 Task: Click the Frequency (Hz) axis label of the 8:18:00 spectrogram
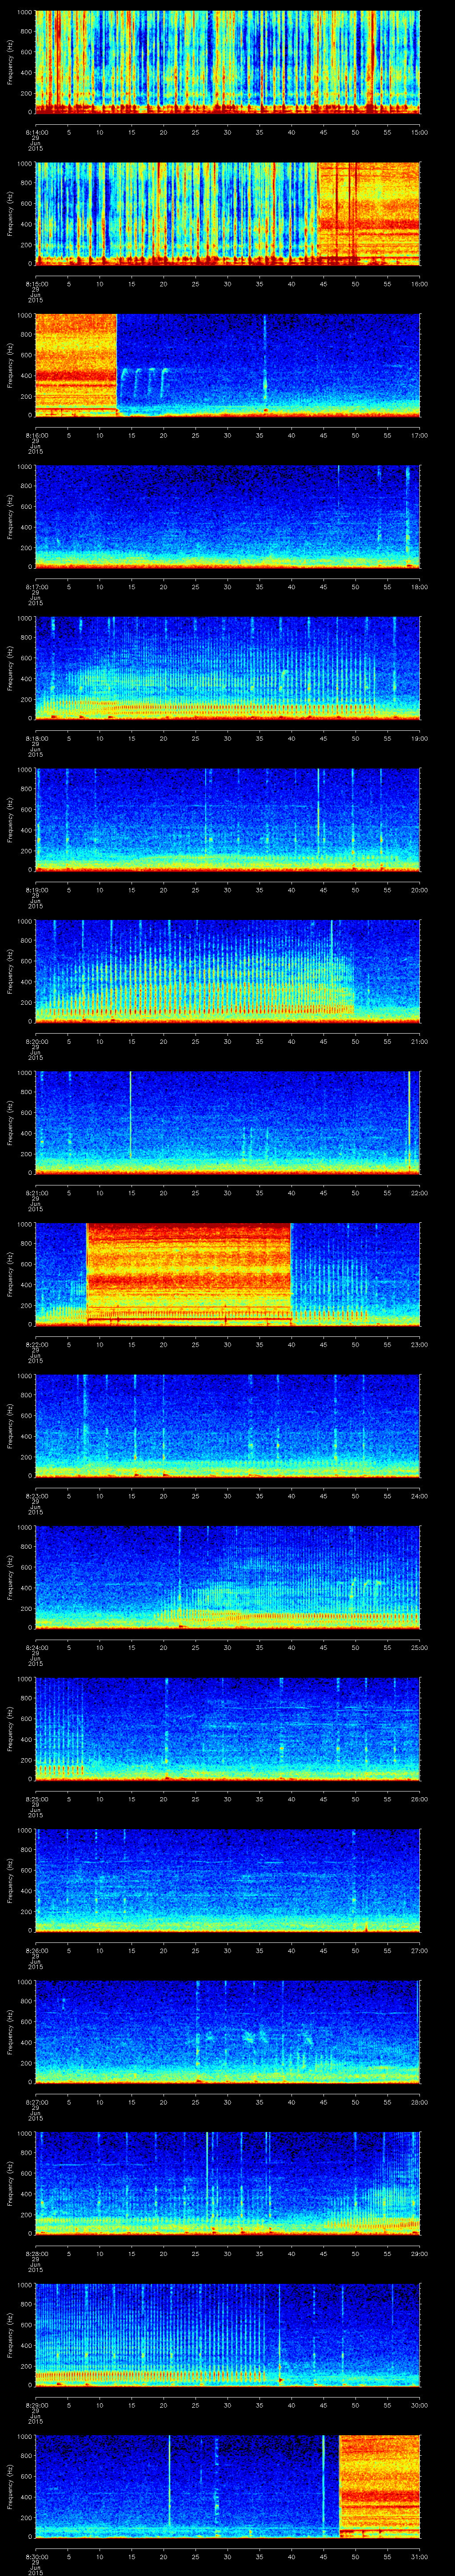(10, 669)
